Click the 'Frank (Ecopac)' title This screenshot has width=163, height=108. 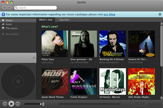point(79,97)
